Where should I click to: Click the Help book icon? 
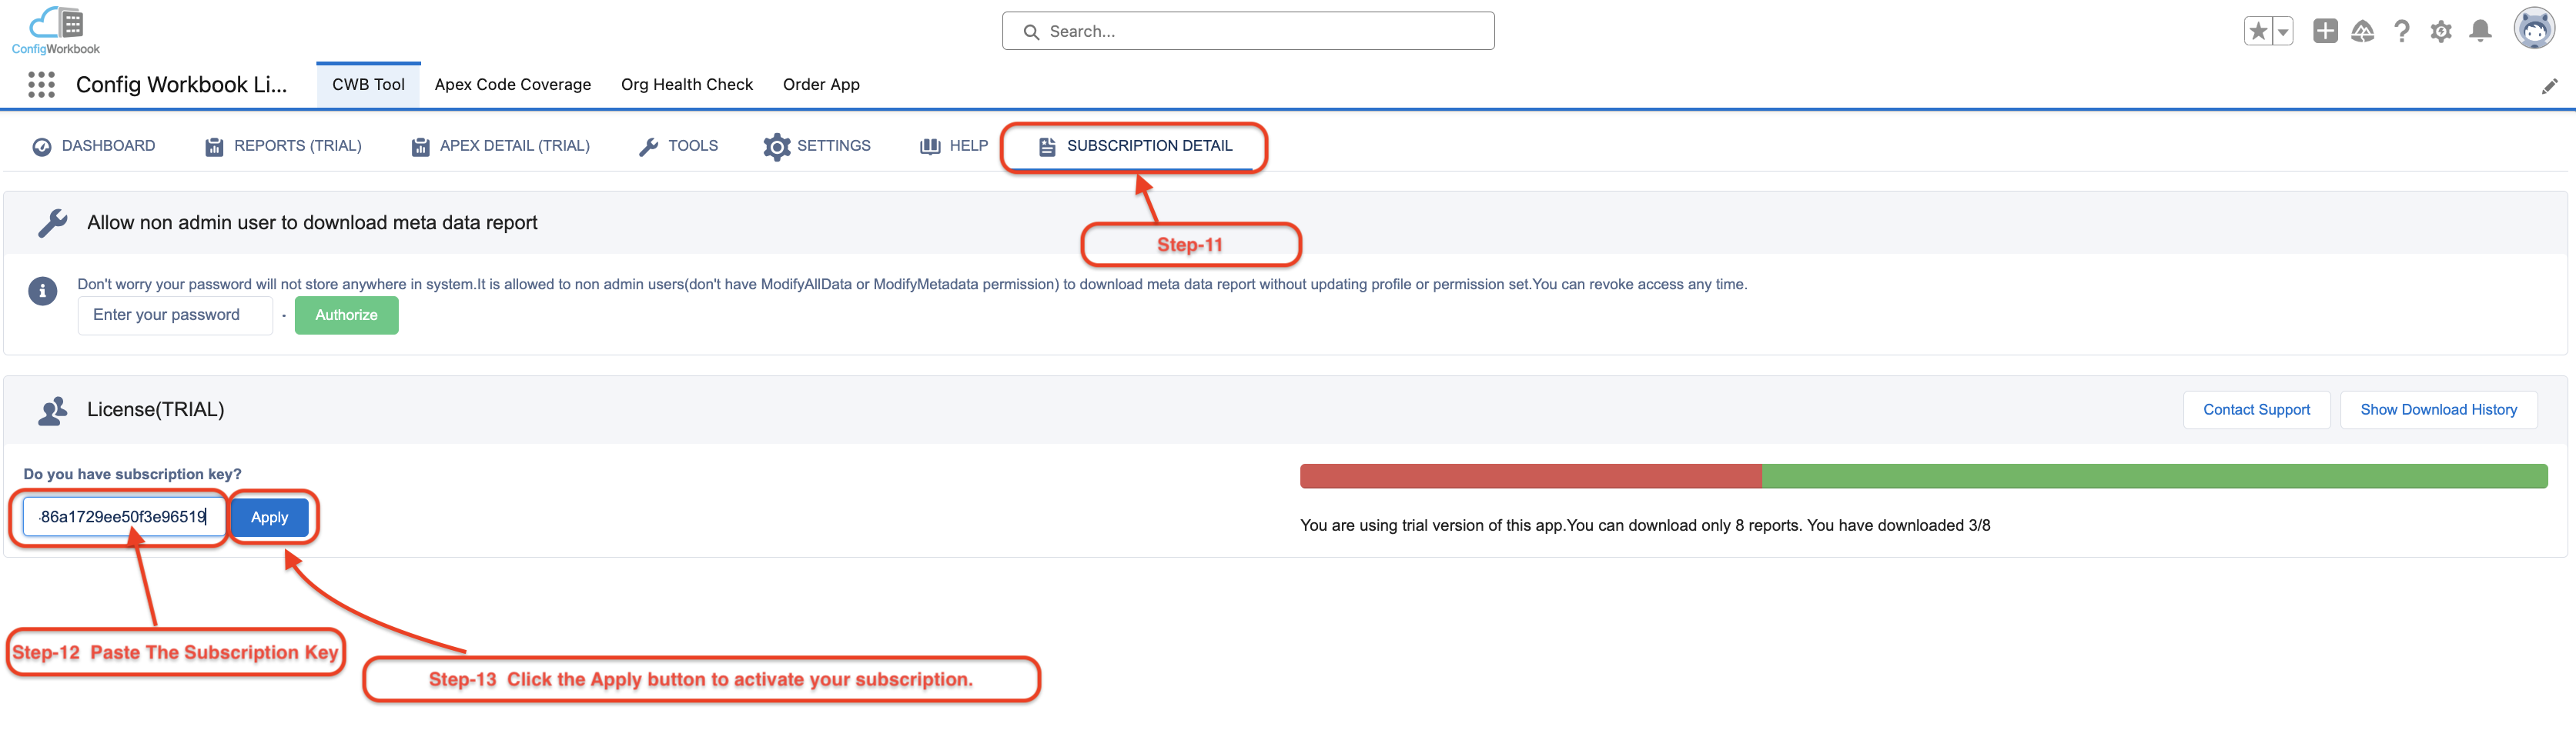[930, 147]
